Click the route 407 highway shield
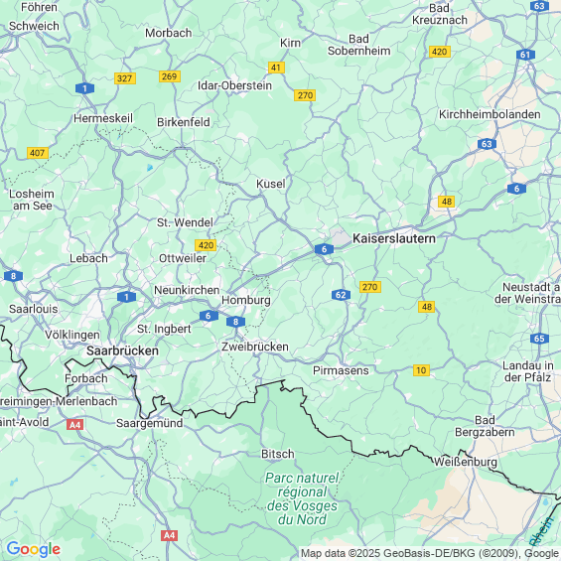 pyautogui.click(x=38, y=153)
